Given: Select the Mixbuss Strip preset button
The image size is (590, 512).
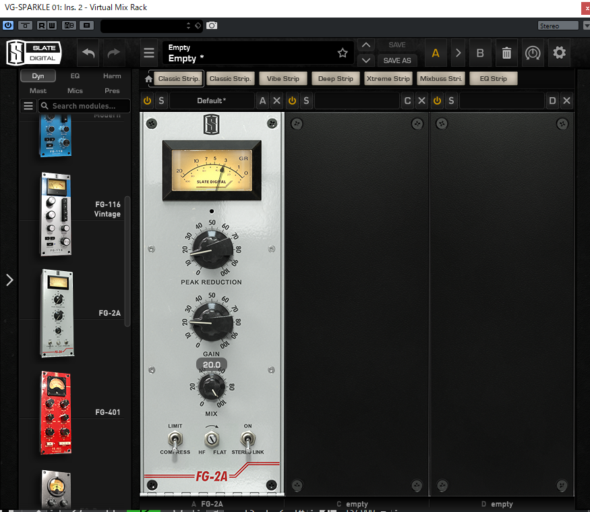Looking at the screenshot, I should click(x=440, y=79).
